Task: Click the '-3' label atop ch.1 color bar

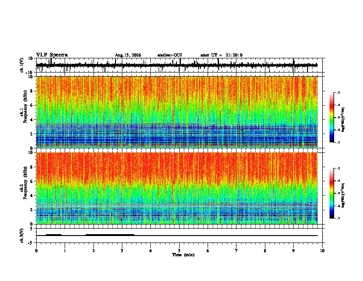Action: pyautogui.click(x=338, y=92)
